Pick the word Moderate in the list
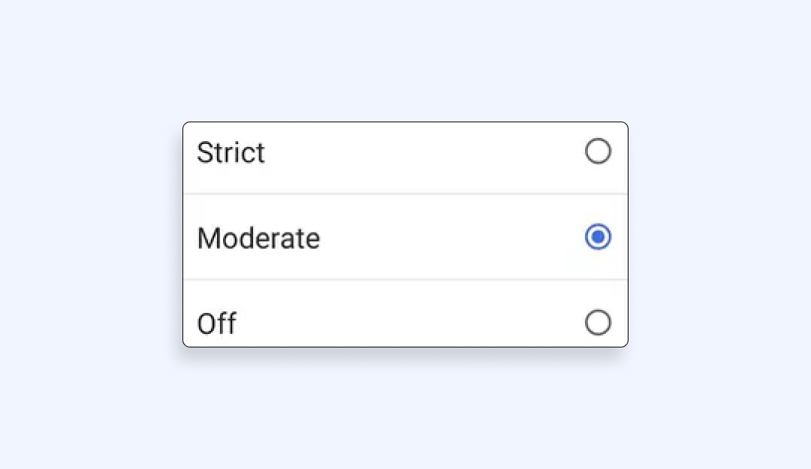 tap(258, 239)
